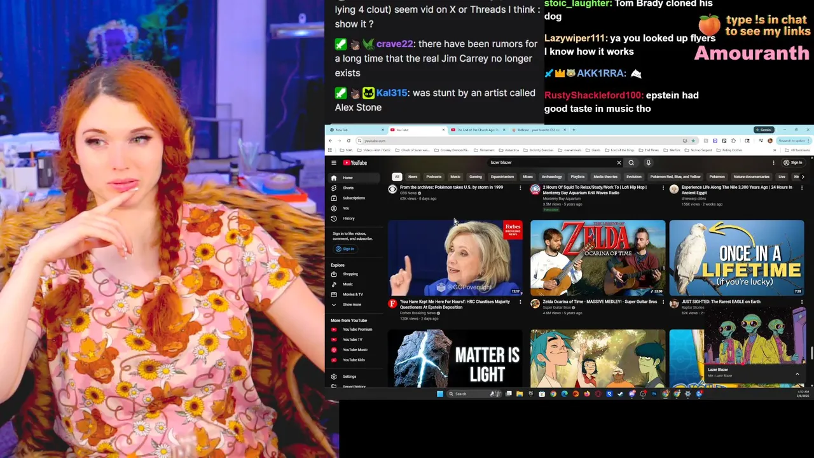Open options menu for the HRC Chastises video
The height and width of the screenshot is (458, 814).
click(520, 302)
